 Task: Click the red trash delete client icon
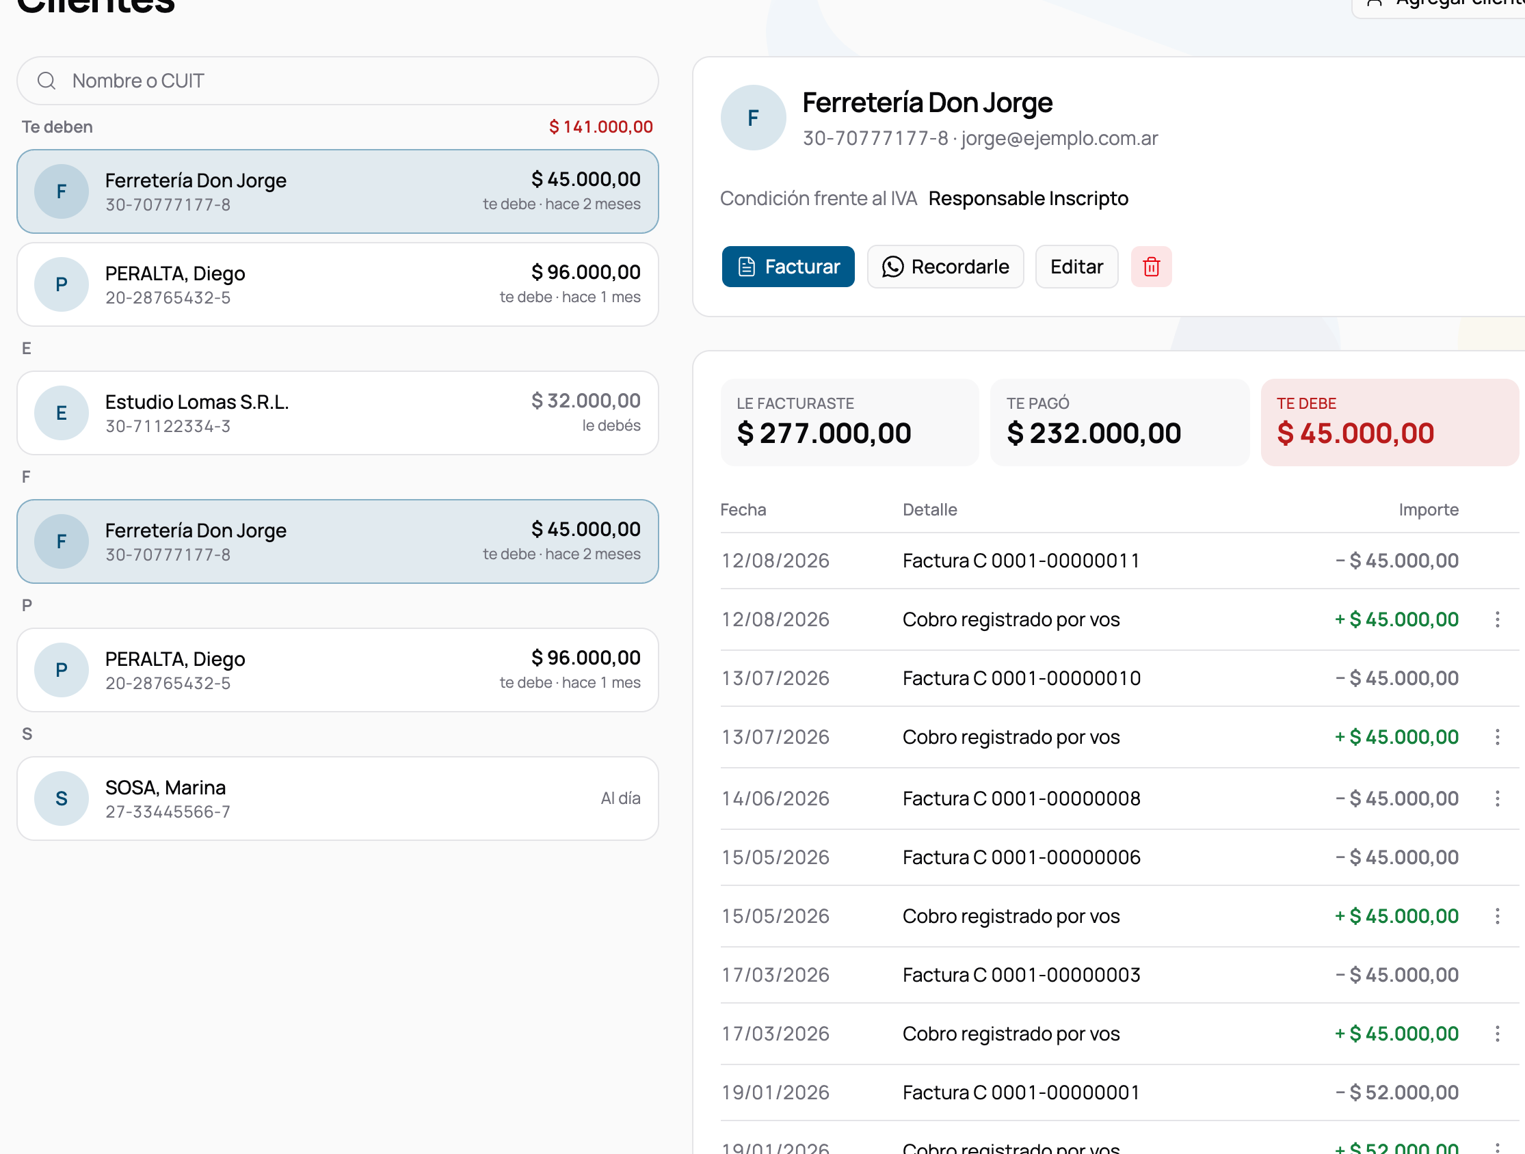[1151, 267]
